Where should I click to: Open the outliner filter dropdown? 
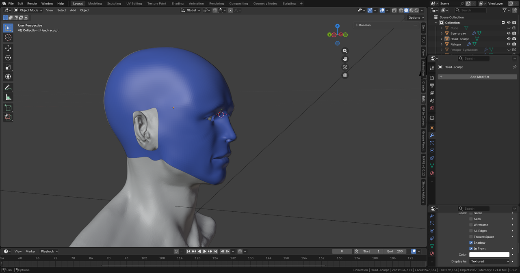(x=506, y=10)
